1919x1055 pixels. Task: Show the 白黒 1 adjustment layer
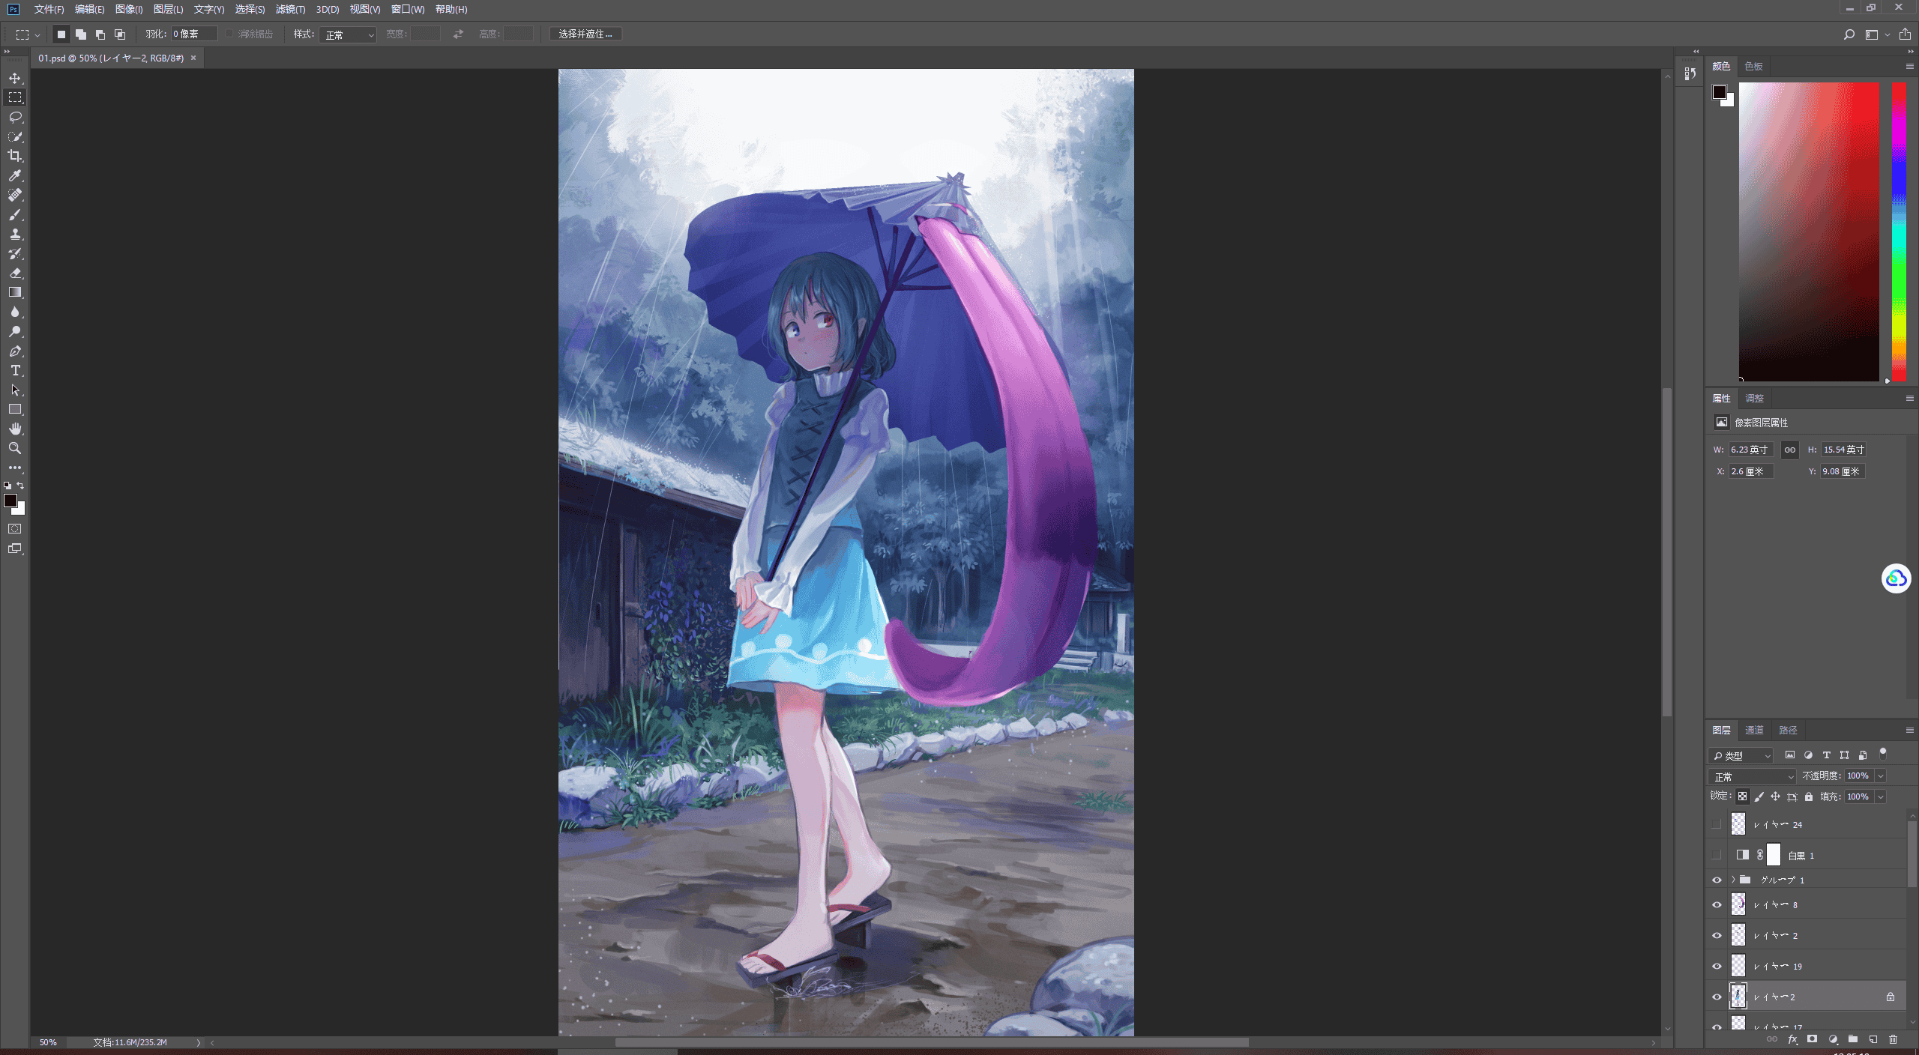point(1717,855)
